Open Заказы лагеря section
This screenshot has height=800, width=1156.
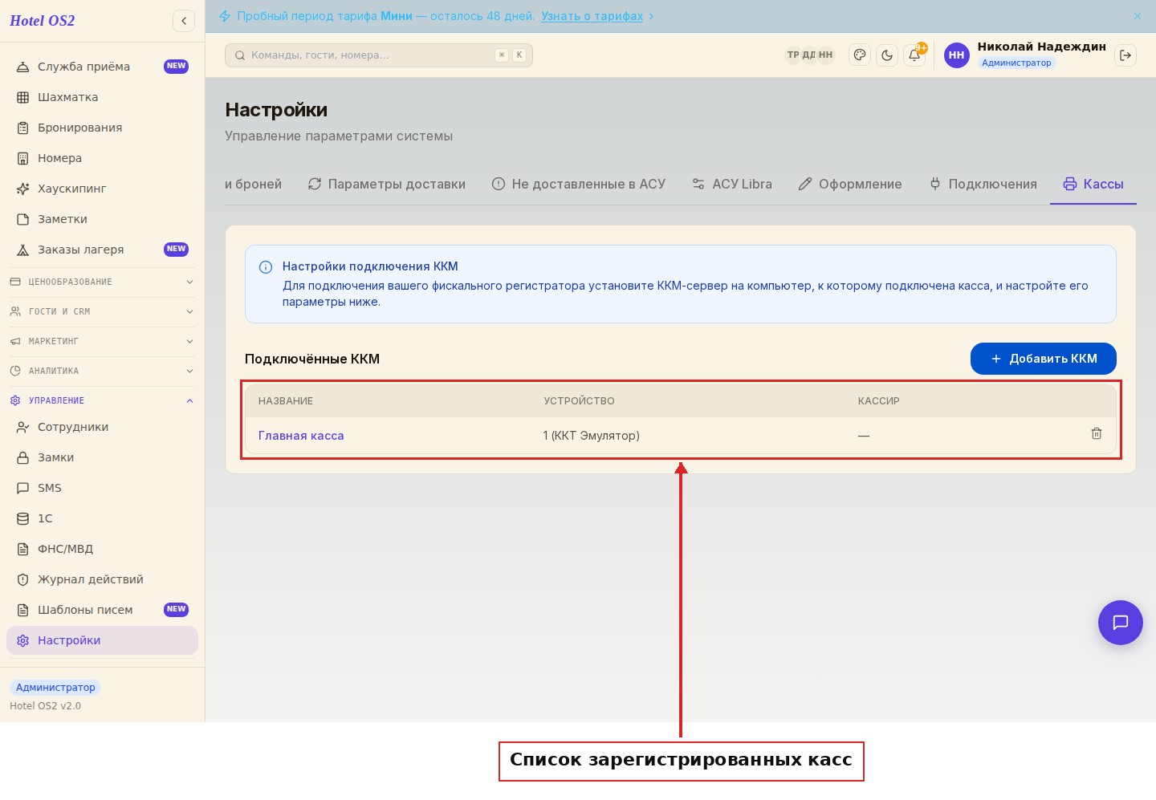coord(102,250)
